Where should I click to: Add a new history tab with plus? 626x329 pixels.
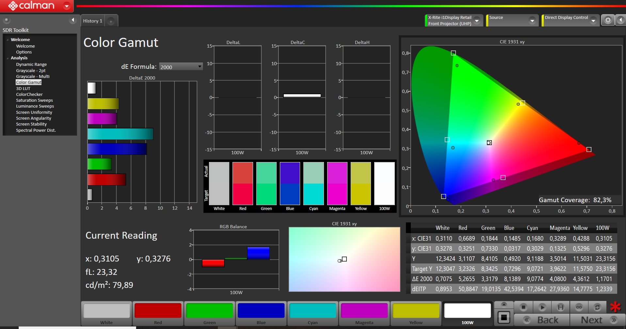pos(111,21)
